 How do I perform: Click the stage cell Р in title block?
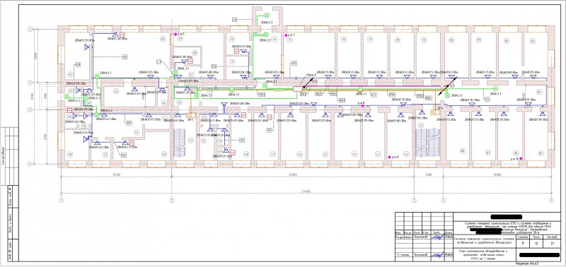click(x=524, y=244)
